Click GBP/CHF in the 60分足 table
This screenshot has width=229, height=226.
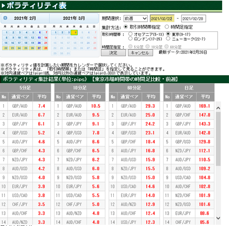[x=128, y=142]
